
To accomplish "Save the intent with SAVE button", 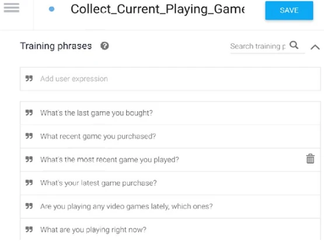I will pos(289,11).
